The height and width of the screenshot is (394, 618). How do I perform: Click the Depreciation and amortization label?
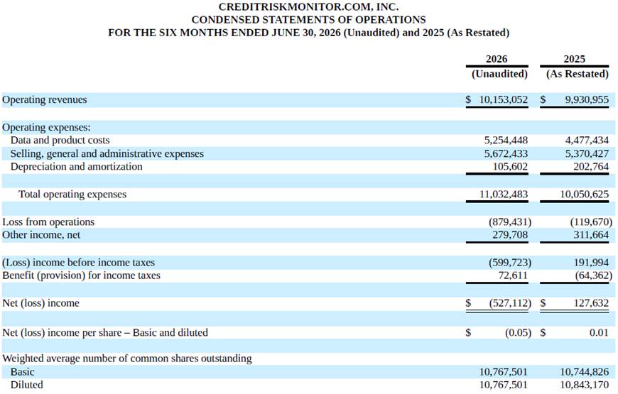pos(77,167)
